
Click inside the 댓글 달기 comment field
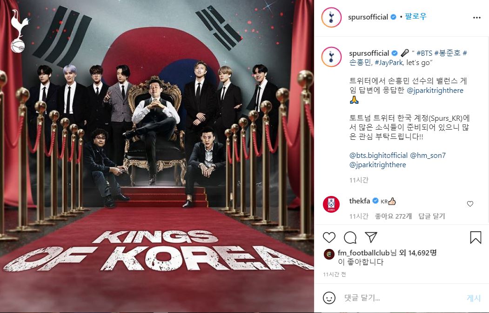pyautogui.click(x=402, y=298)
